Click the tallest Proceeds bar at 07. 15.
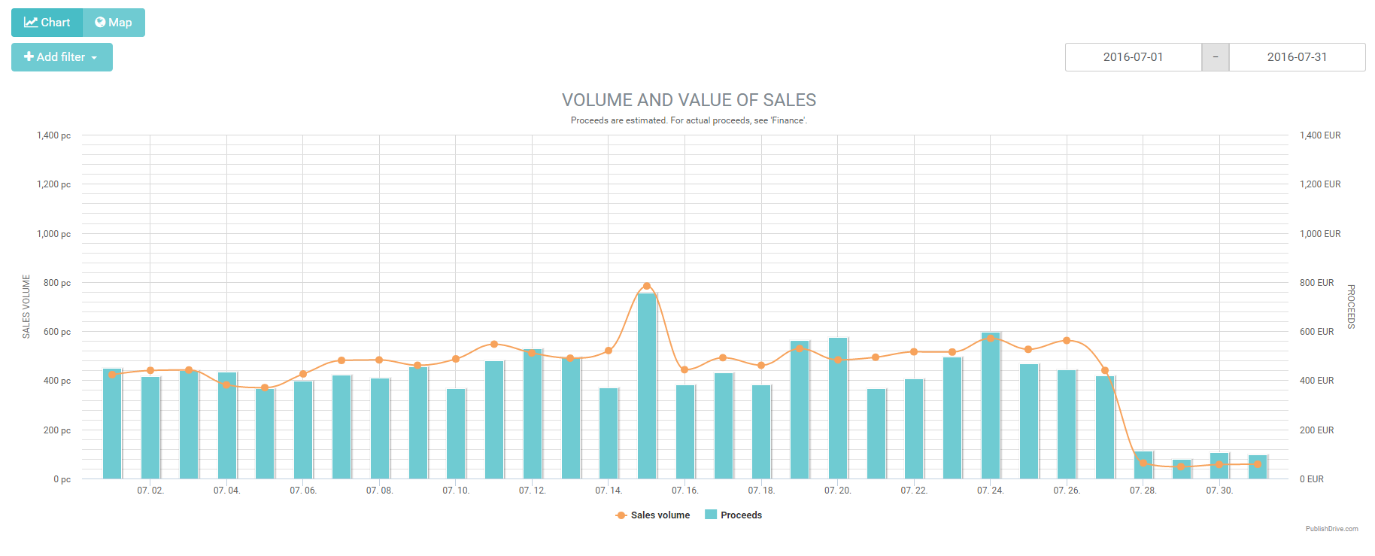The image size is (1375, 556). 647,386
